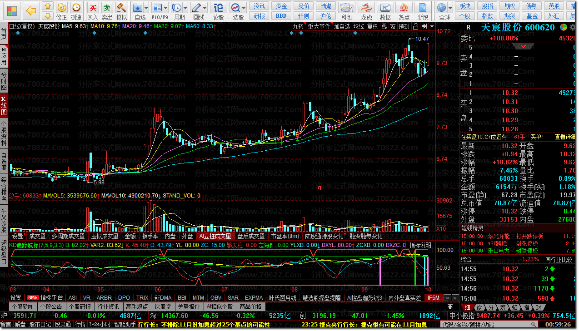Screen dimensions: 579x331
Task: Click the 期货 futures button
Action: tap(510, 16)
